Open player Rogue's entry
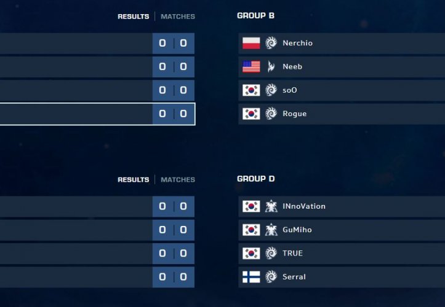The height and width of the screenshot is (307, 445). (x=294, y=114)
